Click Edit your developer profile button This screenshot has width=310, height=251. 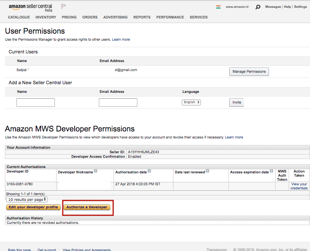coord(33,207)
